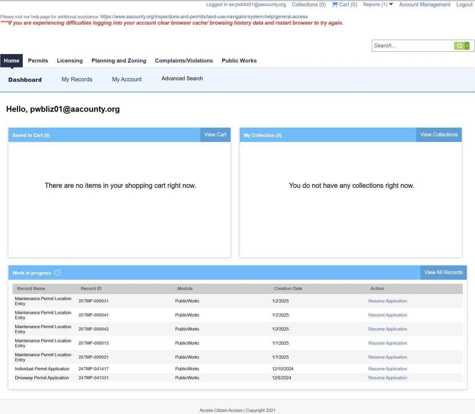This screenshot has width=475, height=414.
Task: Click the Work in progress heading text
Action: [x=32, y=273]
